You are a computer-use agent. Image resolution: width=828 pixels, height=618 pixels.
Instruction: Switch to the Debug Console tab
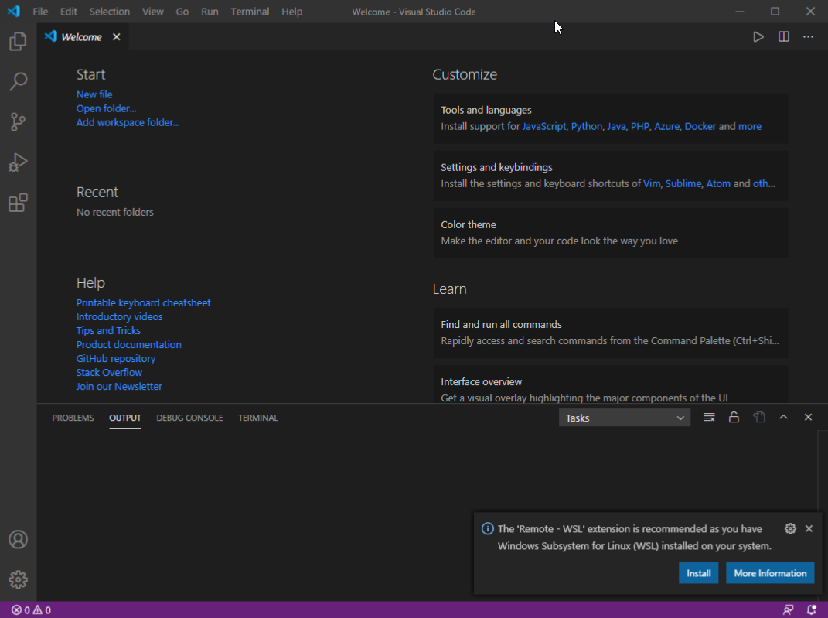[x=189, y=418]
